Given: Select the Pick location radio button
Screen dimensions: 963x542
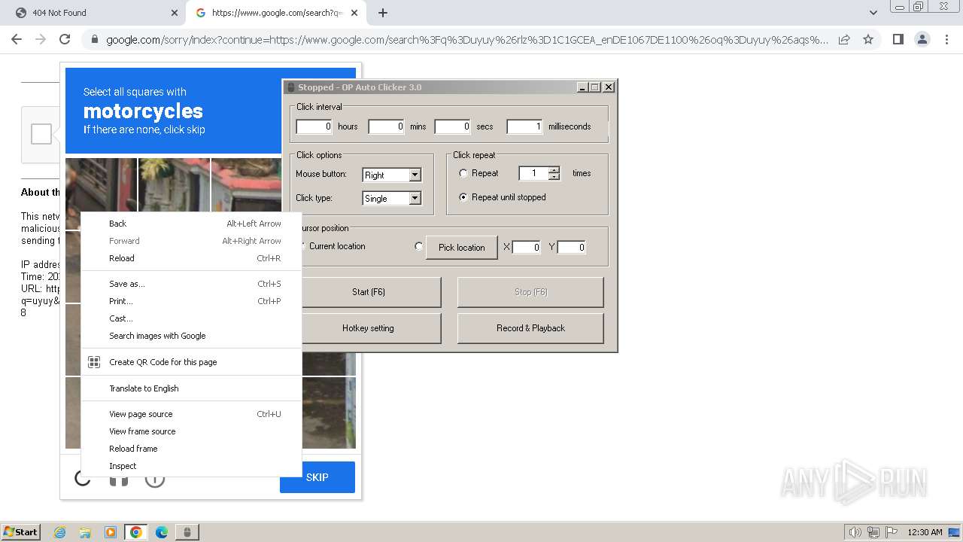Looking at the screenshot, I should coord(419,246).
